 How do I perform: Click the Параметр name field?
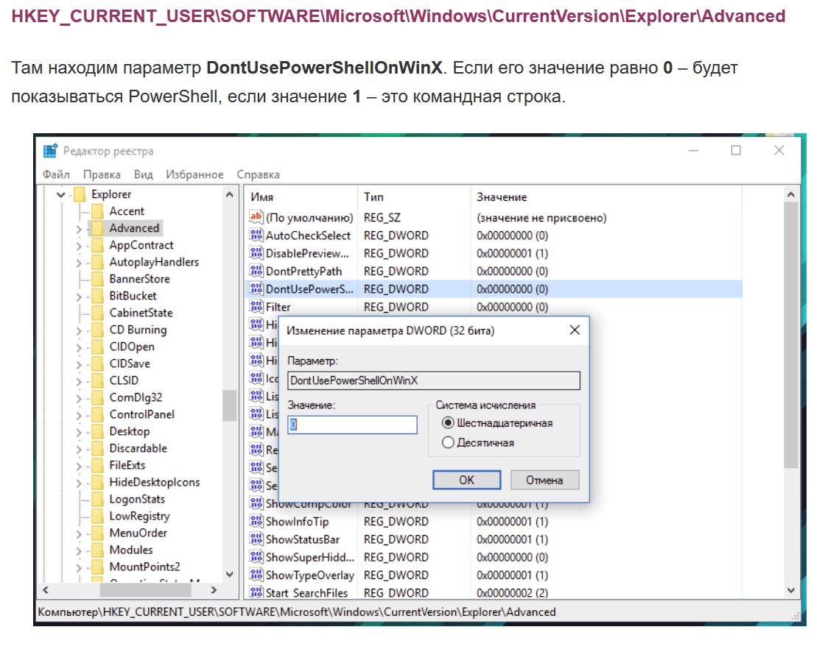tap(433, 380)
